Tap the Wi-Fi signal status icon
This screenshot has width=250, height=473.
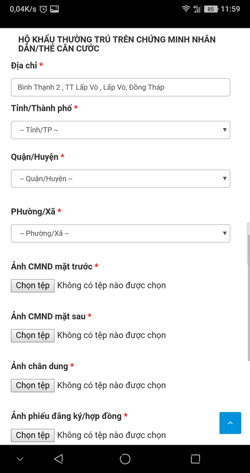point(186,9)
